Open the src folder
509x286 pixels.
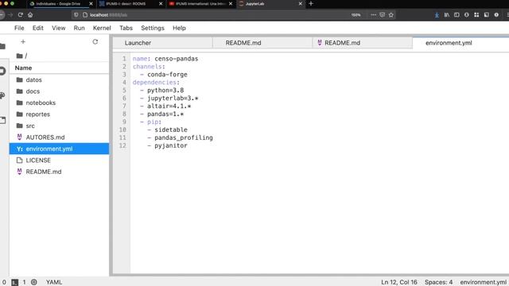coord(59,126)
